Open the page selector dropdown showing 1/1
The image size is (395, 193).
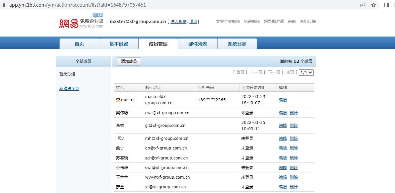tap(306, 72)
